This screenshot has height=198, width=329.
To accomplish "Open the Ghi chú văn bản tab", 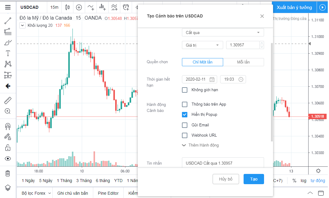I will point(72,193).
